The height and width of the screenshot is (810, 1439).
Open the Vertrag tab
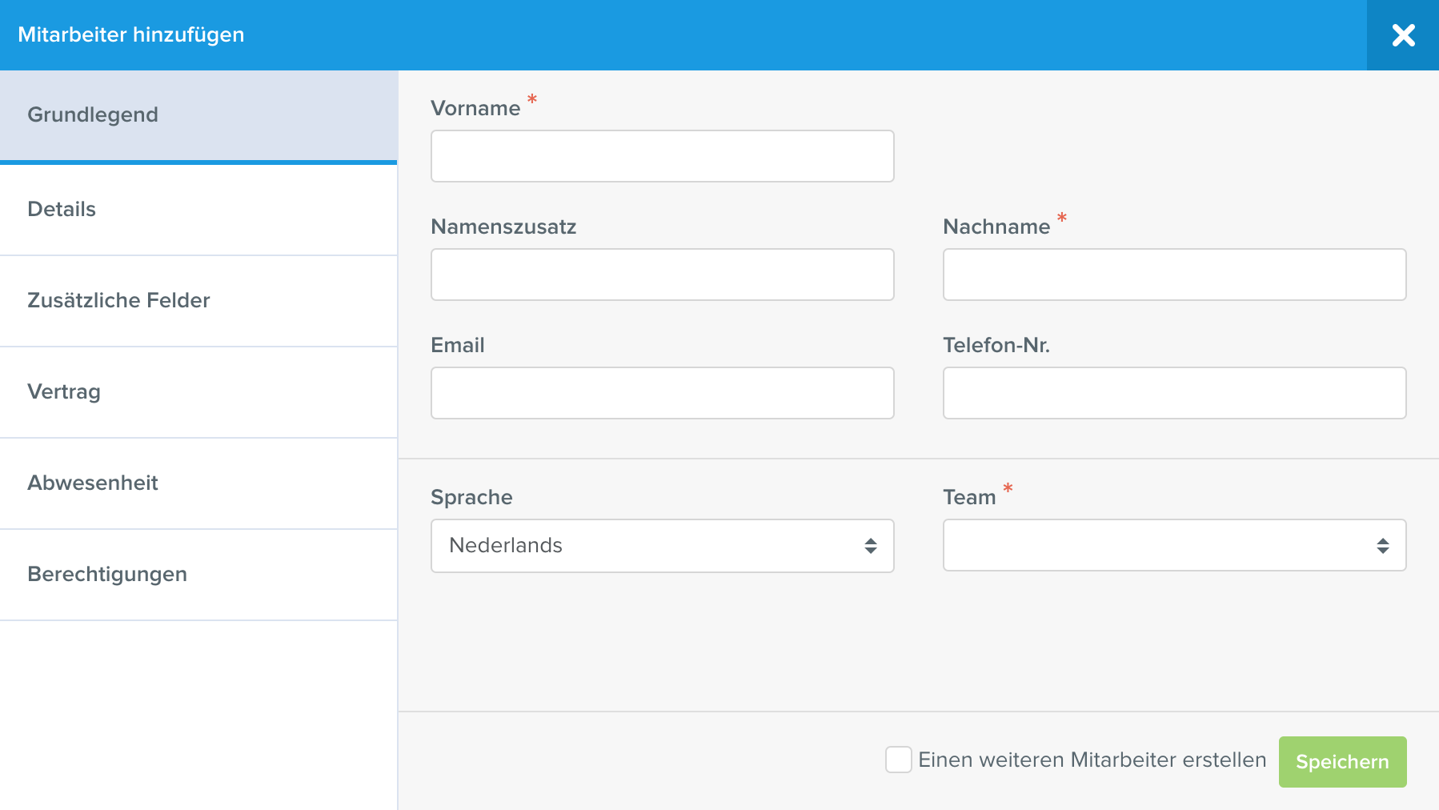tap(198, 392)
